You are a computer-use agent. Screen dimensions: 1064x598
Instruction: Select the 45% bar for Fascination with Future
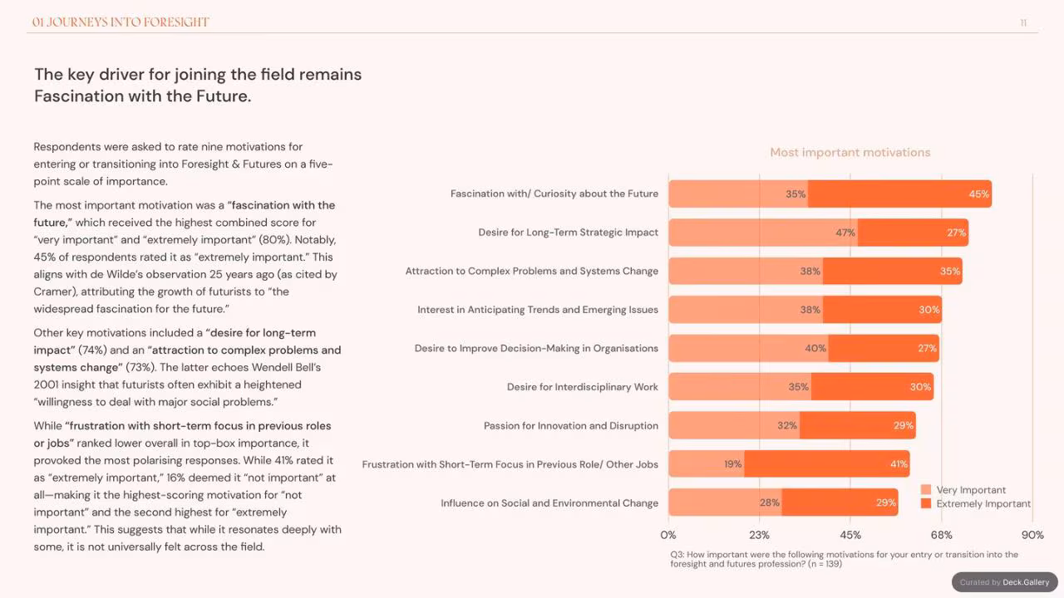[899, 194]
